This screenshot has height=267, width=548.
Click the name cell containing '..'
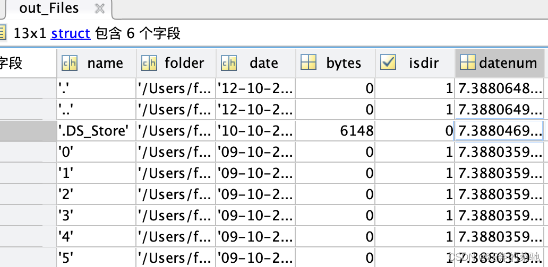(x=97, y=110)
